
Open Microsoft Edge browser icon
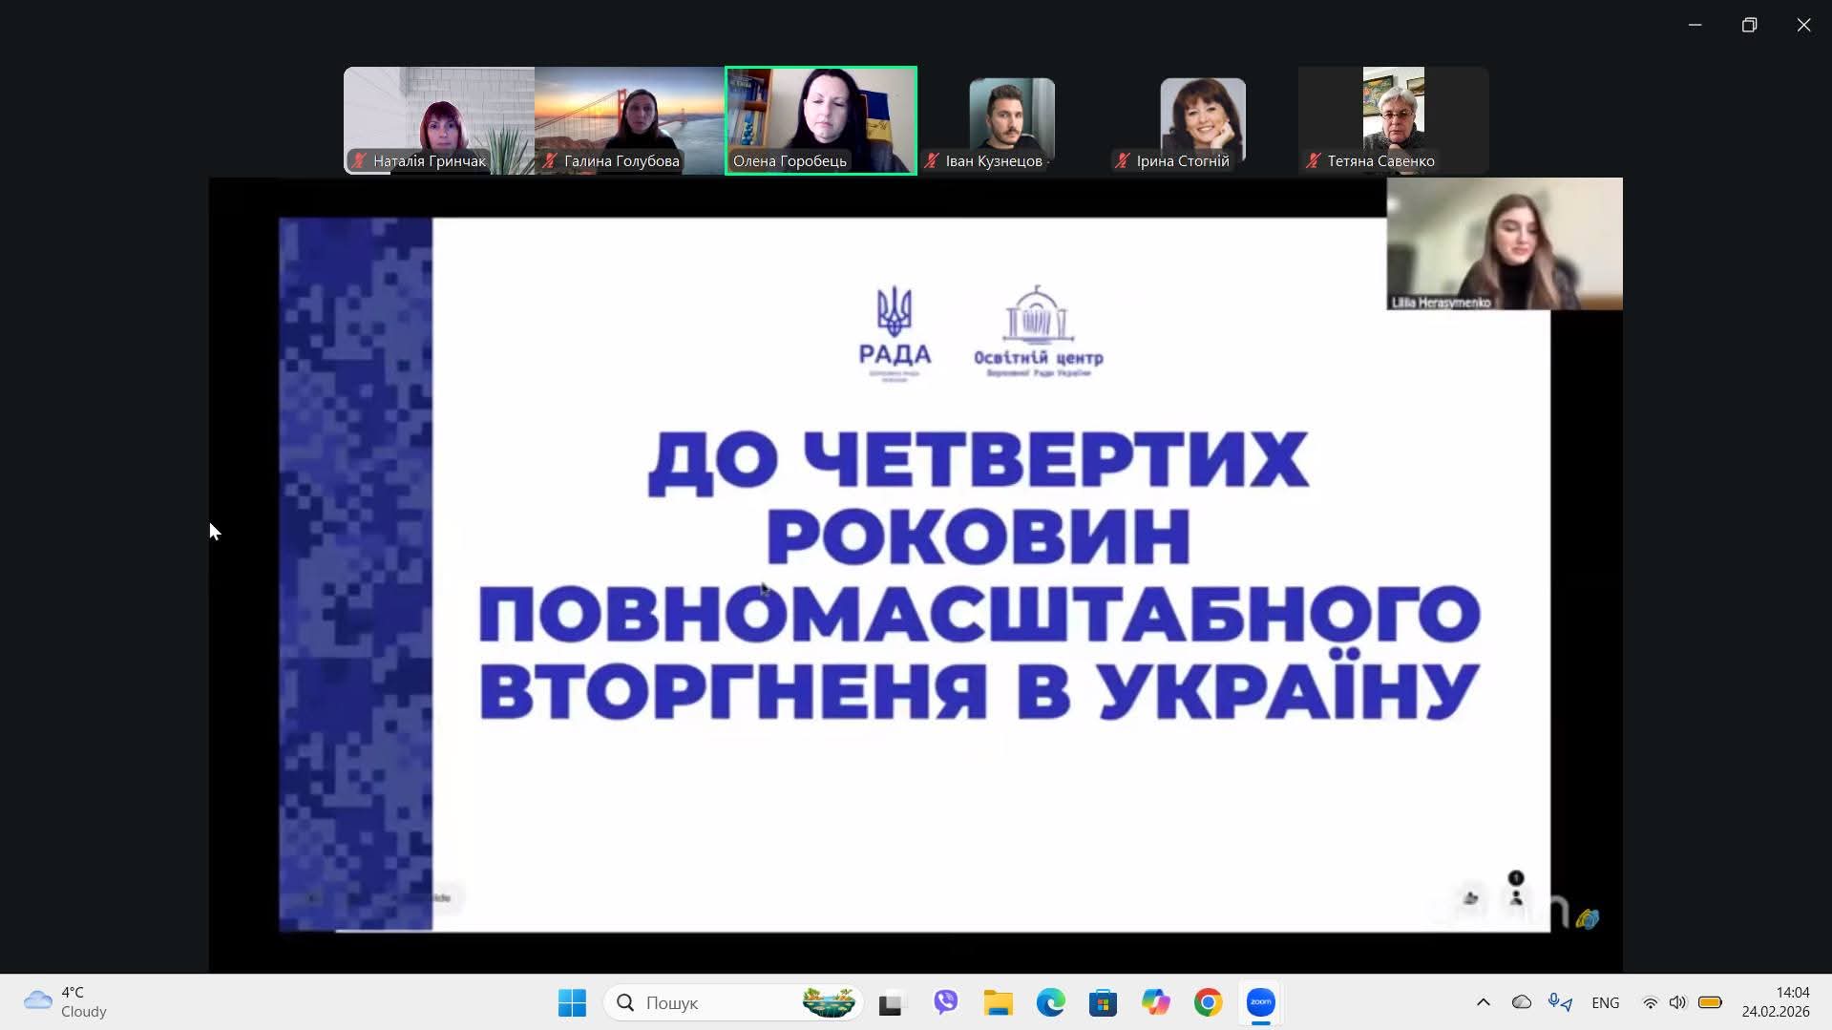[1050, 1002]
